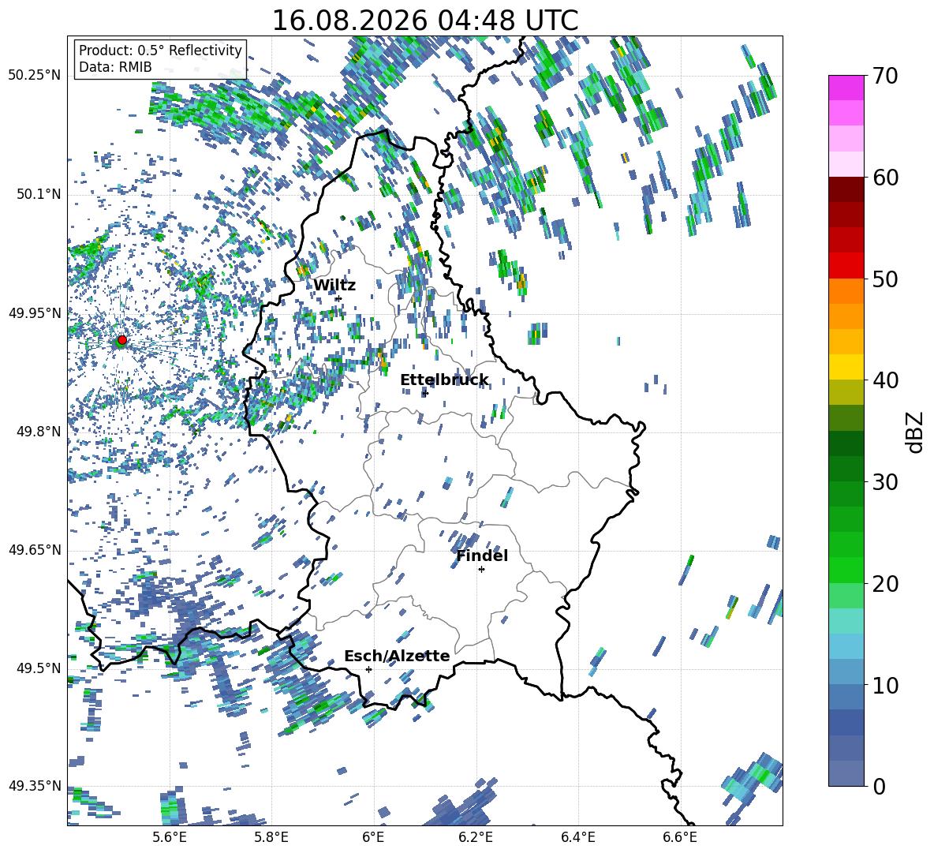
Task: Select the Findel city label
Action: click(482, 556)
